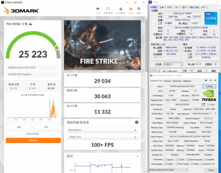
Task: Click the Lookup button in GPU-Z
Action: click(209, 86)
